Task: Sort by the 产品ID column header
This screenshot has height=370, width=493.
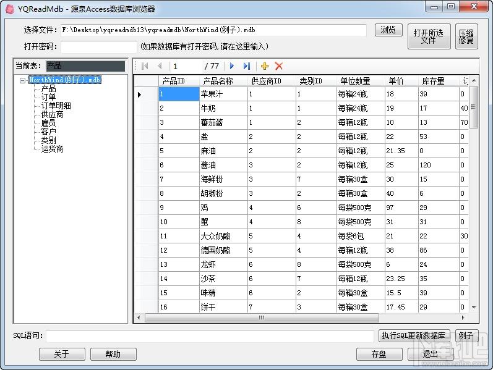Action: click(x=179, y=81)
